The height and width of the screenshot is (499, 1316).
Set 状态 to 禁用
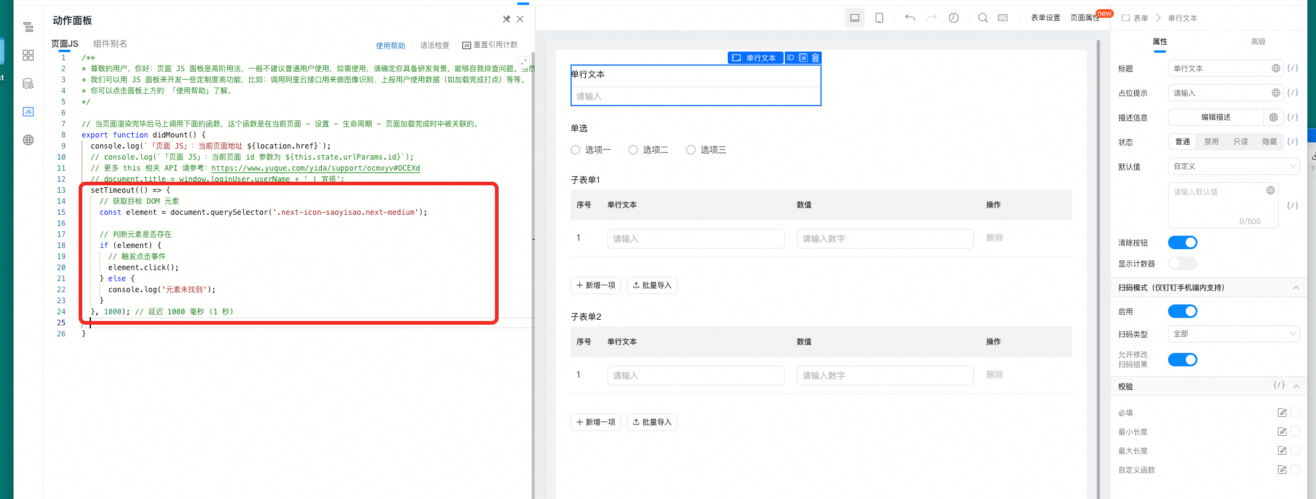1212,142
